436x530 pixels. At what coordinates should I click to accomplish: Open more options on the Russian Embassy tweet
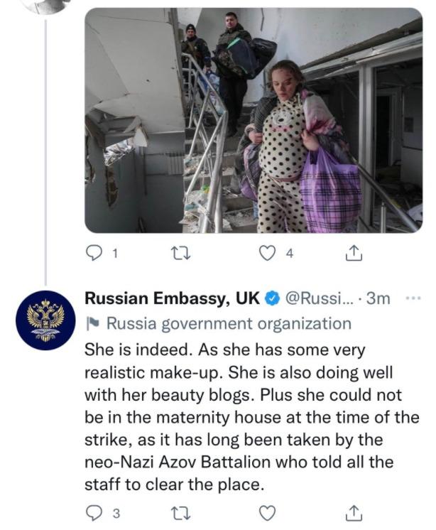[413, 298]
